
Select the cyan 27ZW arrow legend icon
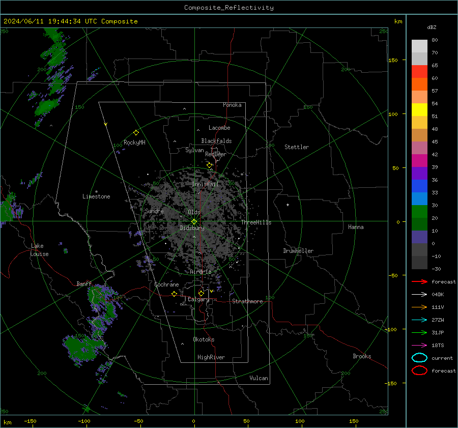pyautogui.click(x=419, y=320)
